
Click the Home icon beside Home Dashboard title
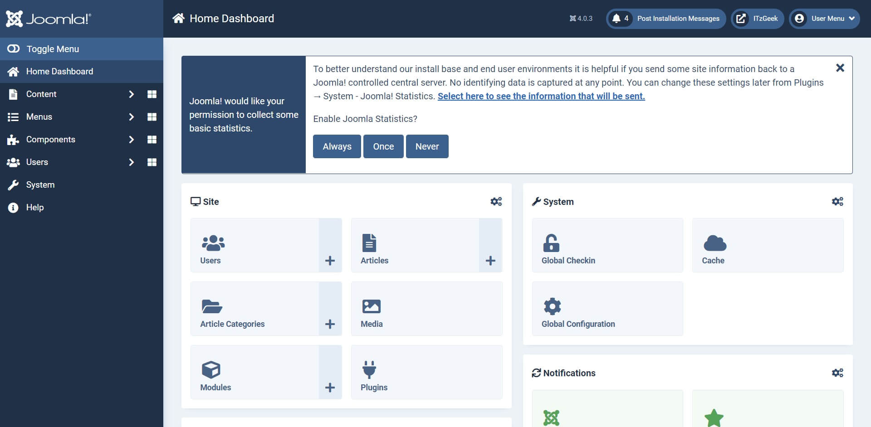pos(178,19)
